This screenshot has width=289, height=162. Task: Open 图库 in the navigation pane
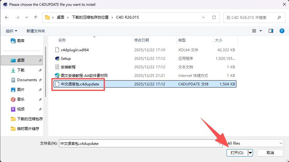(21, 41)
